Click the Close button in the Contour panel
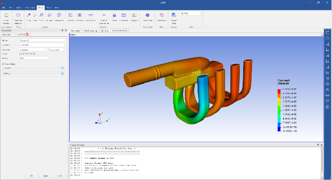This screenshot has width=332, height=180. click(59, 176)
